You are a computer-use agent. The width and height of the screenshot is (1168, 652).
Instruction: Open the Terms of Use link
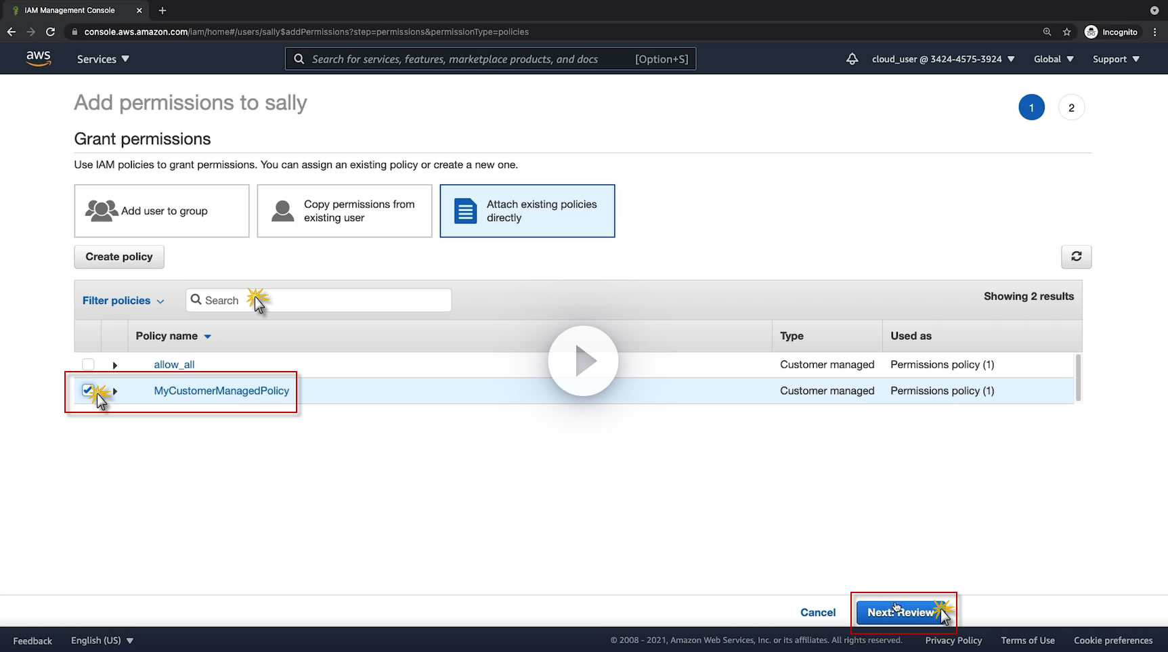click(x=1028, y=640)
